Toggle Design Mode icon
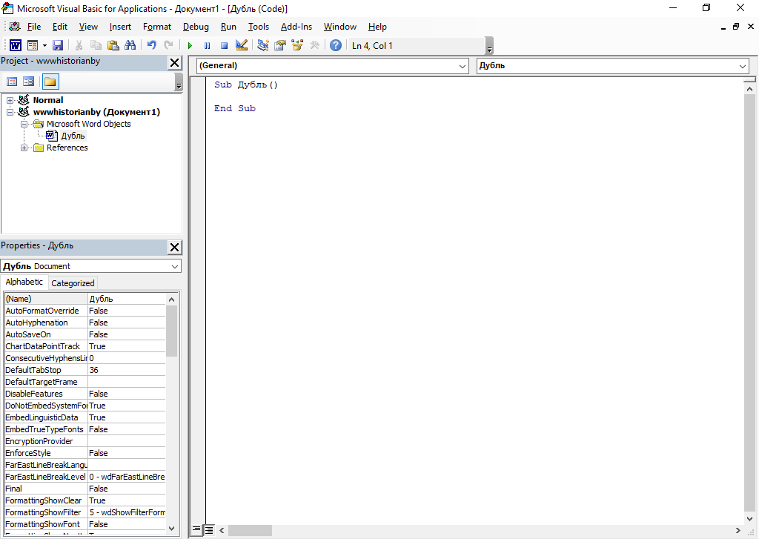This screenshot has width=759, height=539. 241,45
